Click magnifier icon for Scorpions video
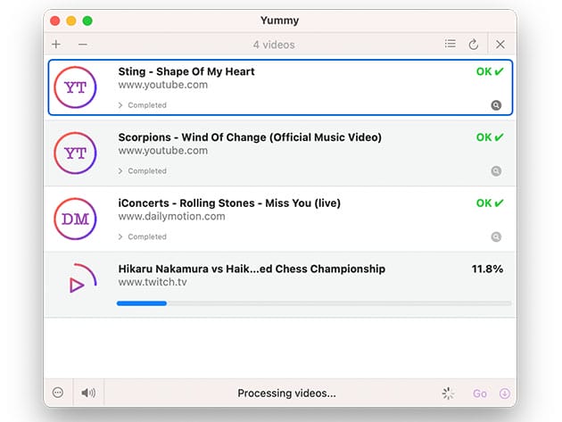Viewport: 562px width, 422px height. click(x=496, y=171)
